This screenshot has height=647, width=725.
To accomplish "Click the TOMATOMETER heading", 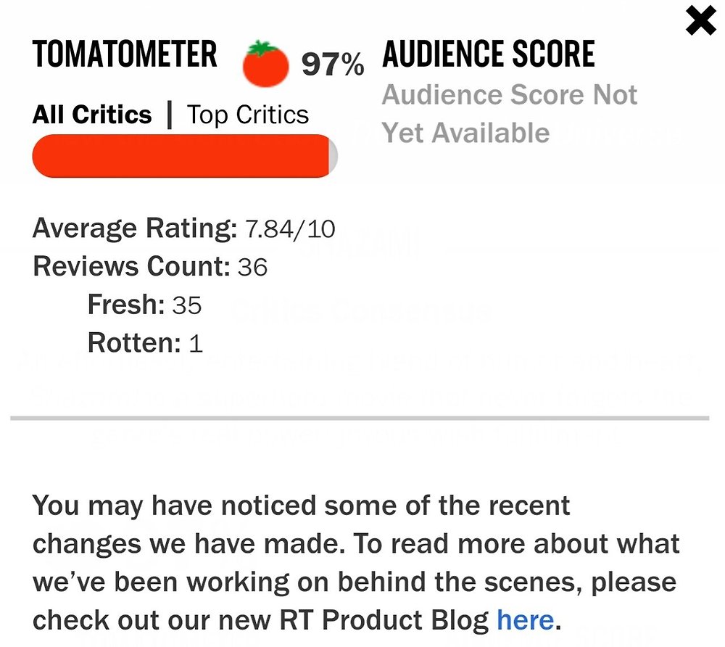I will click(x=125, y=54).
